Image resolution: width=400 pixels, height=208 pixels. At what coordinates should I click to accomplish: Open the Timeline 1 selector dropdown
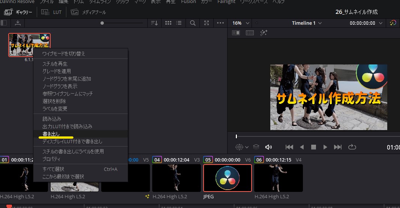(307, 23)
